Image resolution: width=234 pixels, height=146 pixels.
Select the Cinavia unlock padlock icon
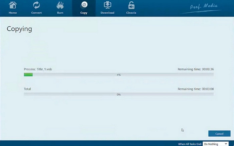point(131,5)
